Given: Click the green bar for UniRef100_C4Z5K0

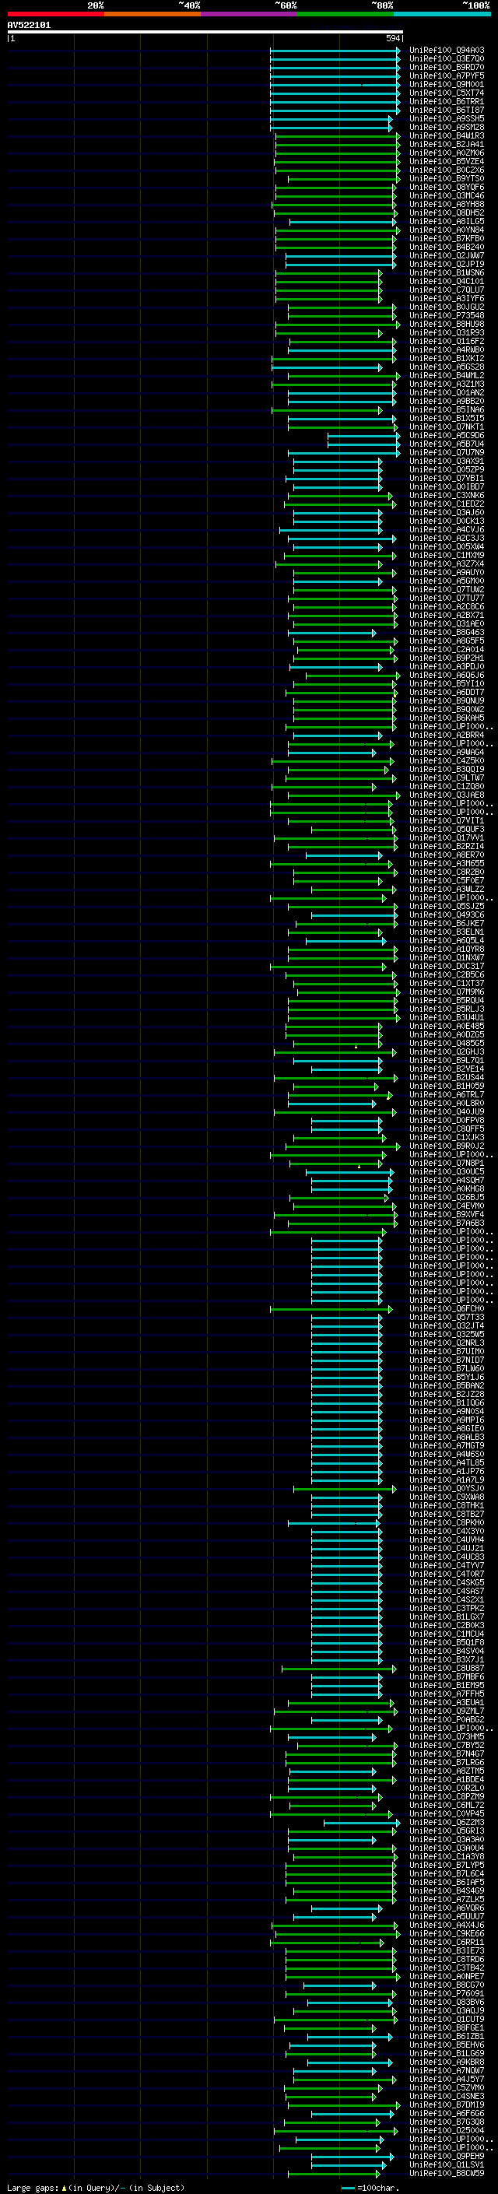Looking at the screenshot, I should pos(333,761).
